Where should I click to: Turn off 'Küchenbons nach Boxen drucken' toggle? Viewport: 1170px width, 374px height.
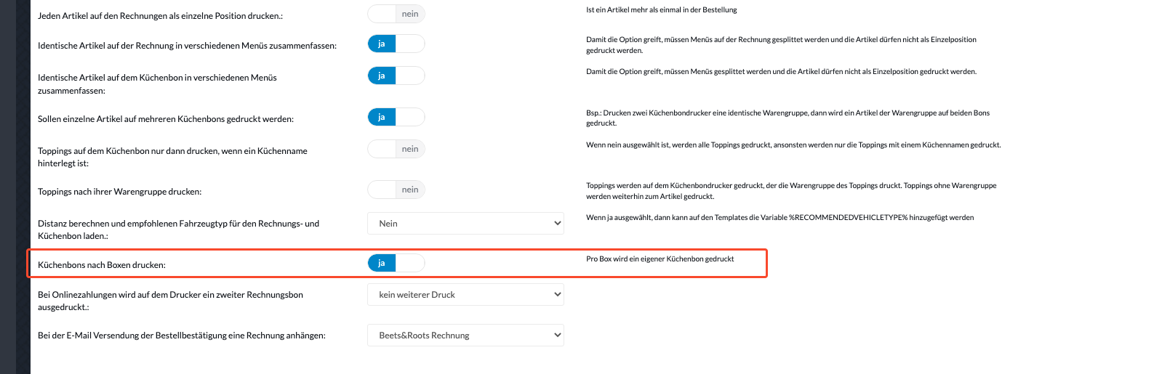pos(396,264)
